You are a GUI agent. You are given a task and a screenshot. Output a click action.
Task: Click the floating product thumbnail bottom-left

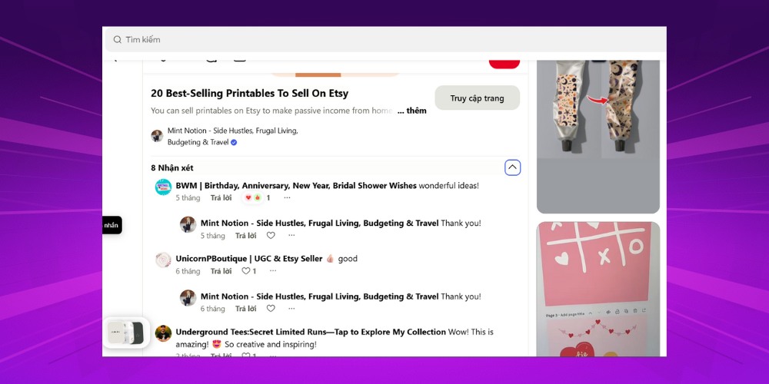pos(126,333)
